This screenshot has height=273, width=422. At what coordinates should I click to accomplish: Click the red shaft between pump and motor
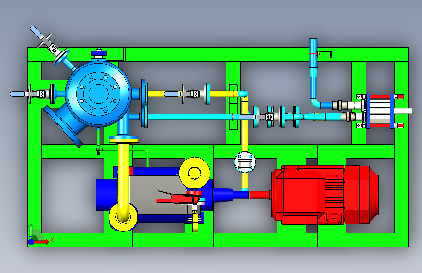tap(260, 195)
